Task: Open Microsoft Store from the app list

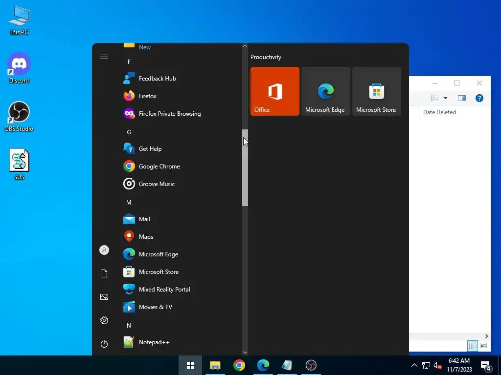Action: click(x=181, y=271)
